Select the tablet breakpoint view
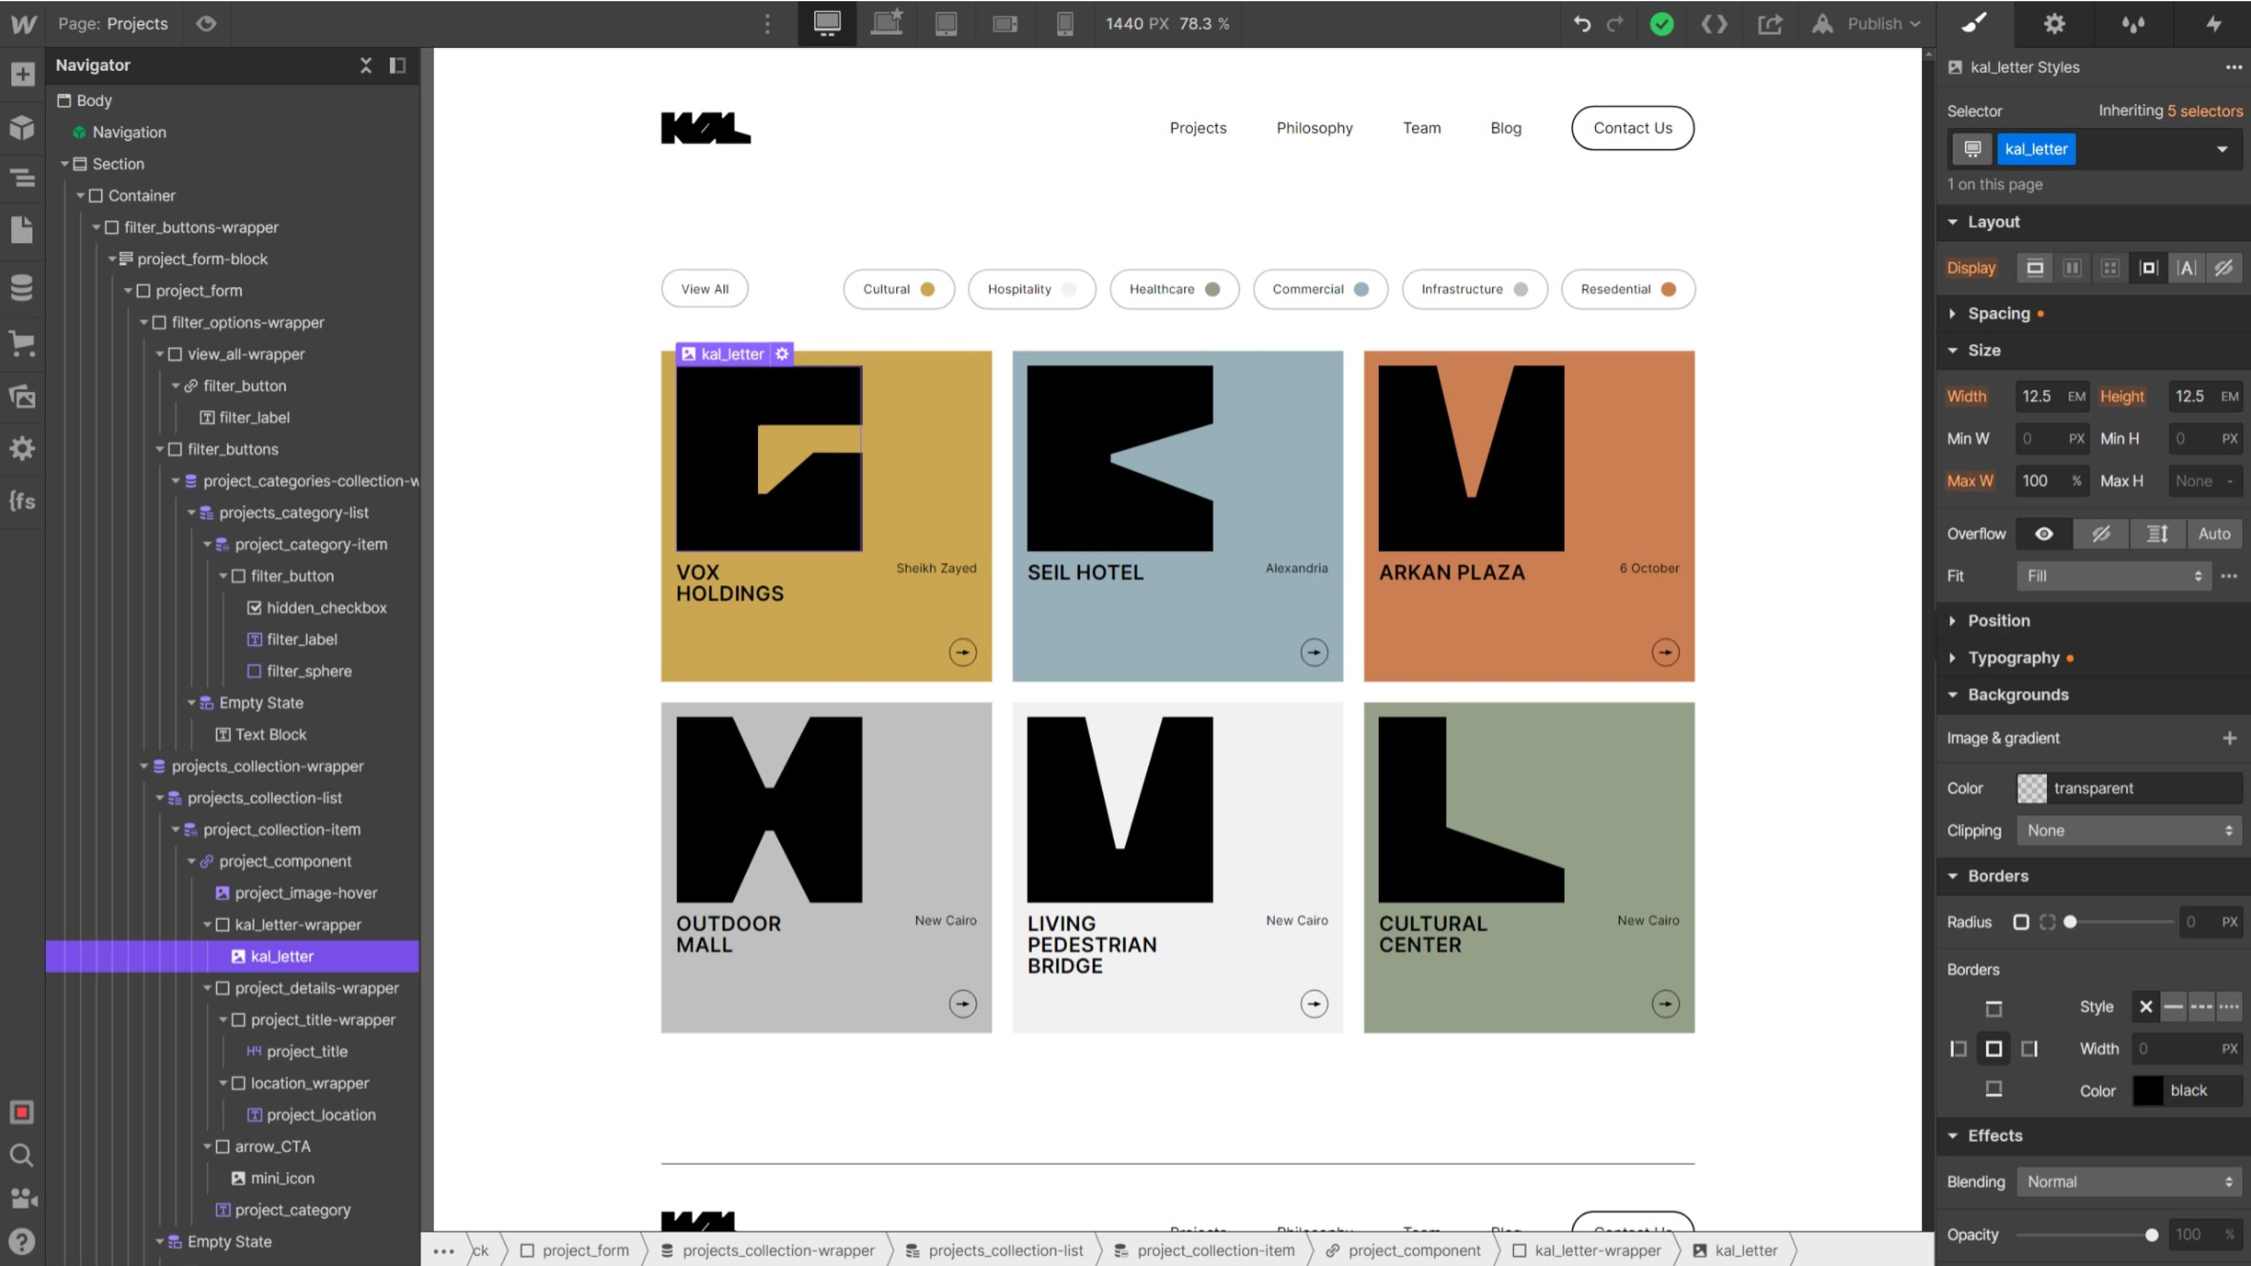The height and width of the screenshot is (1266, 2251). 946,23
